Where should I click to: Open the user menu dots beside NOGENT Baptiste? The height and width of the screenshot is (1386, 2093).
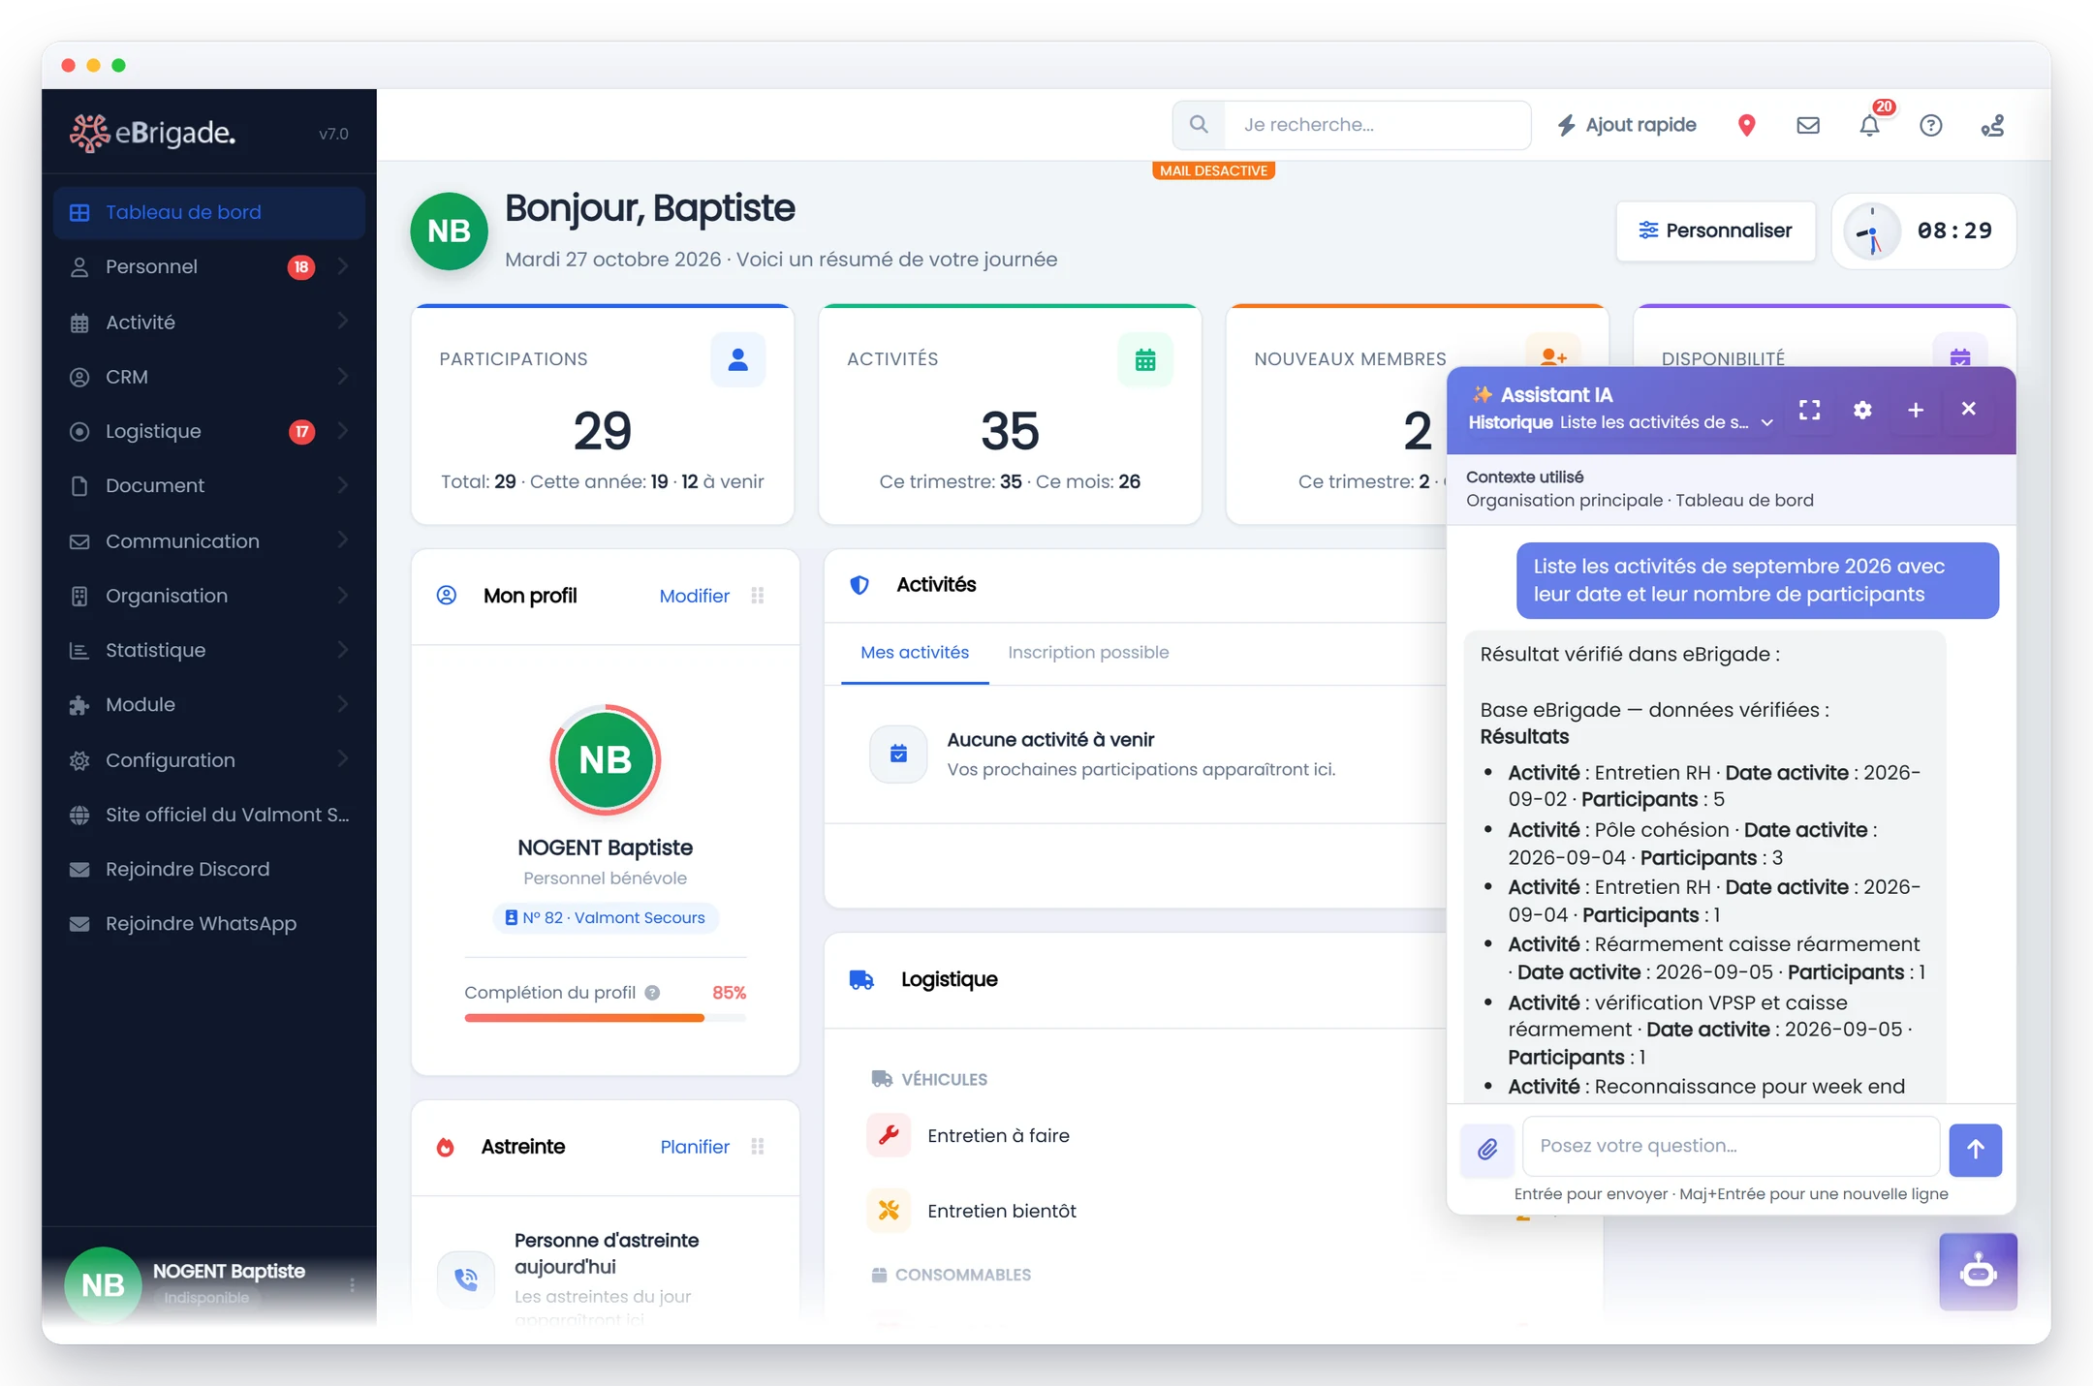pyautogui.click(x=352, y=1284)
